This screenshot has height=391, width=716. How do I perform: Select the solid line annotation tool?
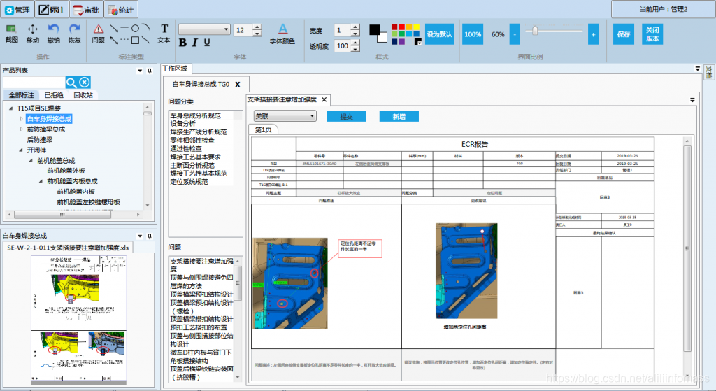tap(124, 28)
